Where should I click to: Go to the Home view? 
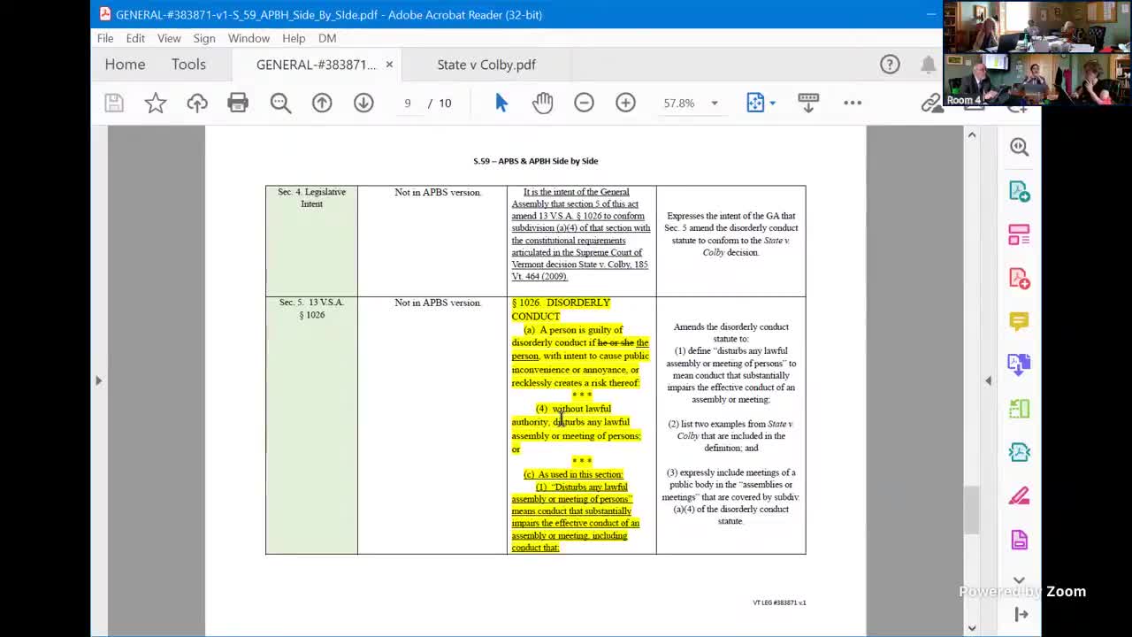coord(125,65)
